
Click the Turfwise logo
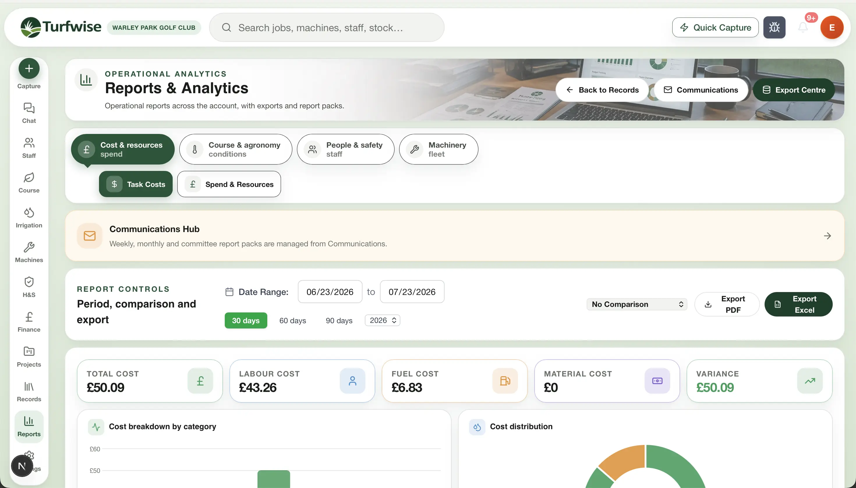(x=61, y=27)
